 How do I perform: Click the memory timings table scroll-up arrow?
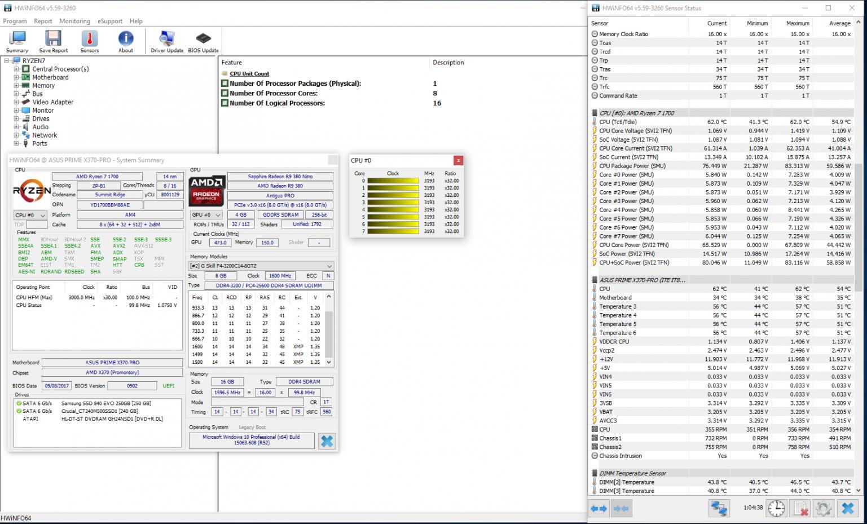[x=329, y=296]
